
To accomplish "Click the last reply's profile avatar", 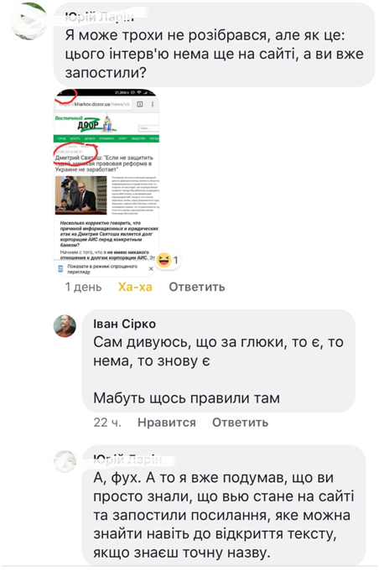I will [65, 461].
